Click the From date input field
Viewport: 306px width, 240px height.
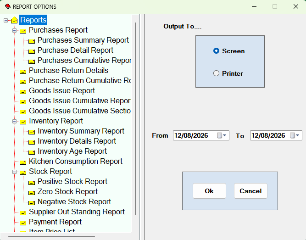201,135
